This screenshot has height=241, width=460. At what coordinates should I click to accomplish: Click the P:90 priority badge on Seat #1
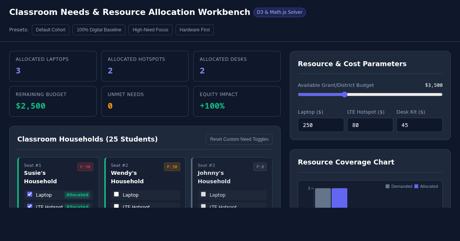(85, 167)
